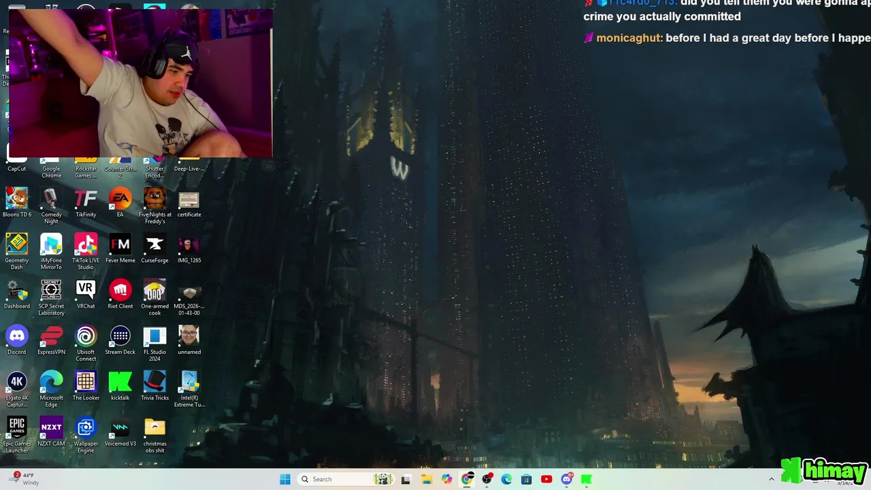
Task: Open the Dashboard desktop shortcut
Action: (x=17, y=295)
